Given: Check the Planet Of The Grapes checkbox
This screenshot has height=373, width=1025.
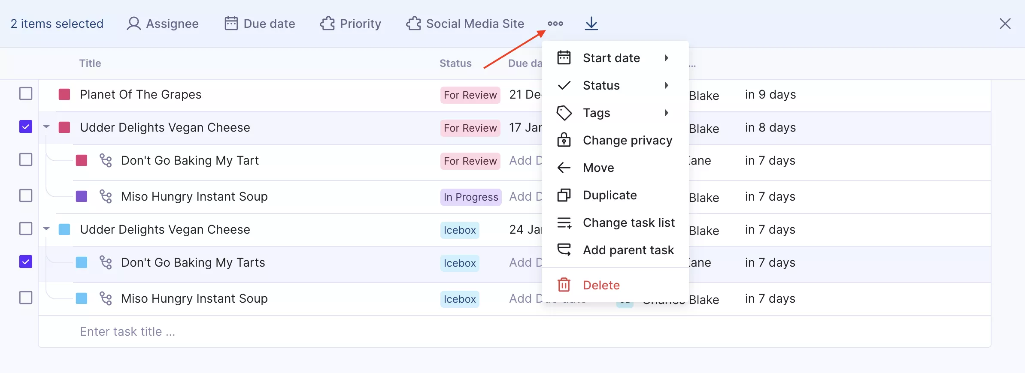Looking at the screenshot, I should pos(26,93).
